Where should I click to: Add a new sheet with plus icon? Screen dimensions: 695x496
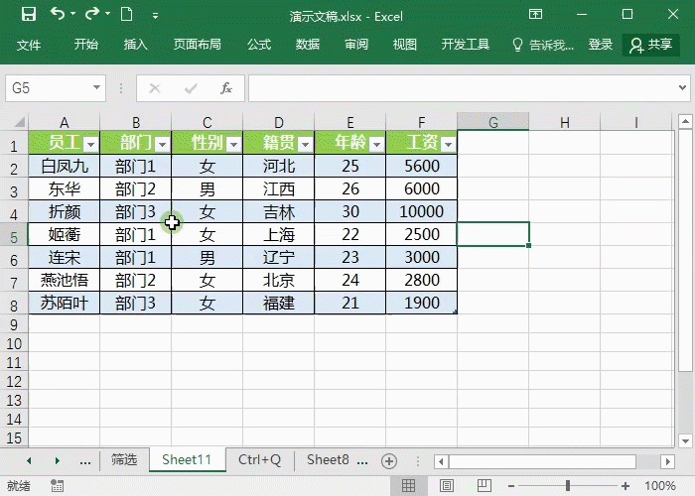pyautogui.click(x=389, y=460)
